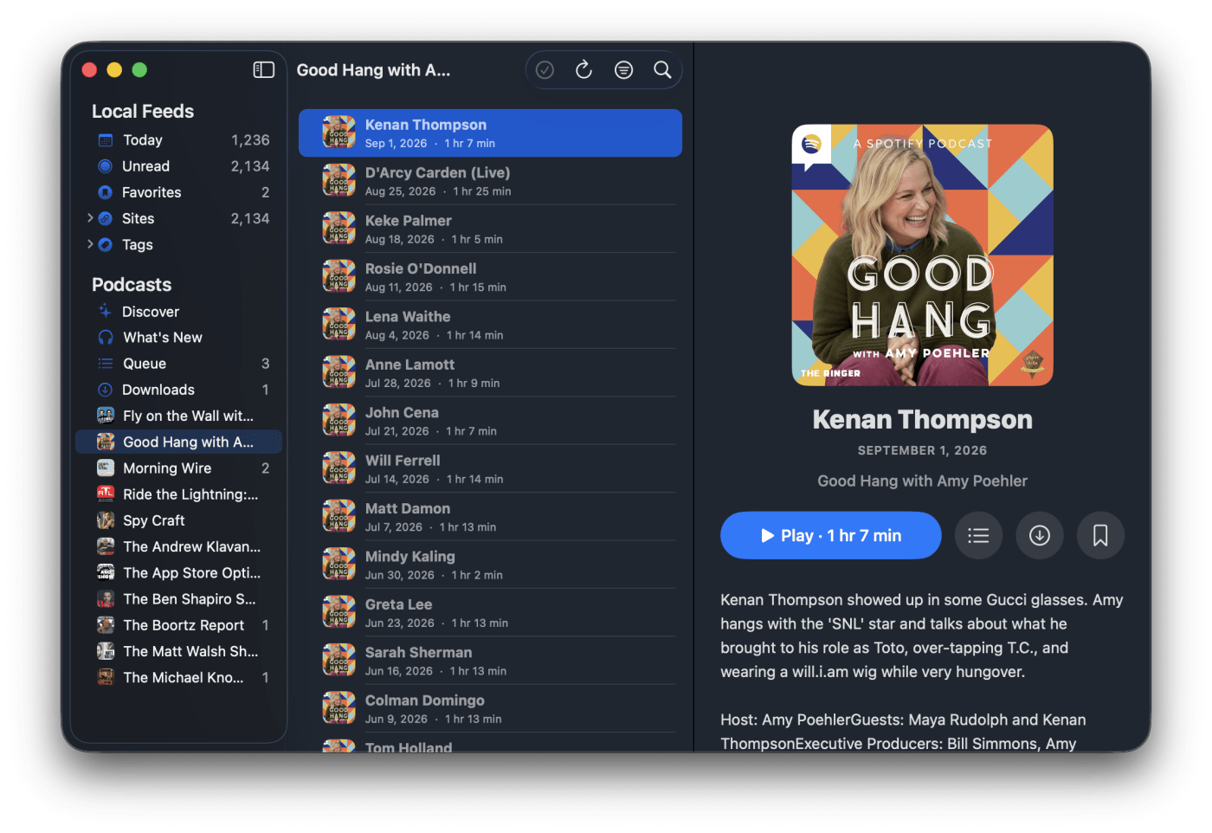Screen dimensions: 1212x833
Task: Select The Ben Shapiro podcast
Action: click(x=179, y=599)
